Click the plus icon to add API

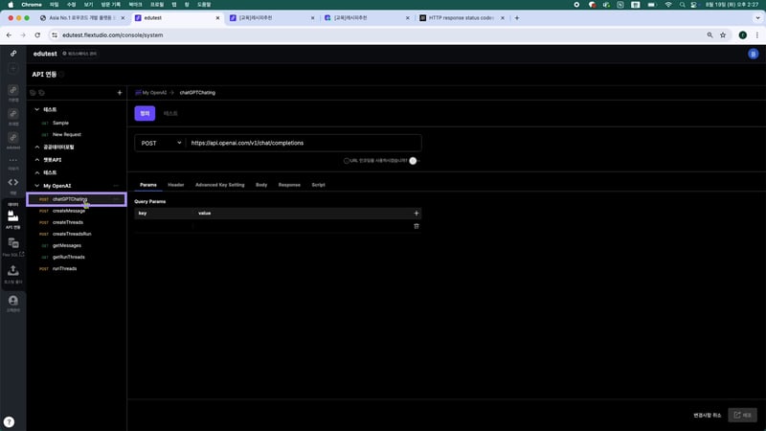click(x=120, y=93)
